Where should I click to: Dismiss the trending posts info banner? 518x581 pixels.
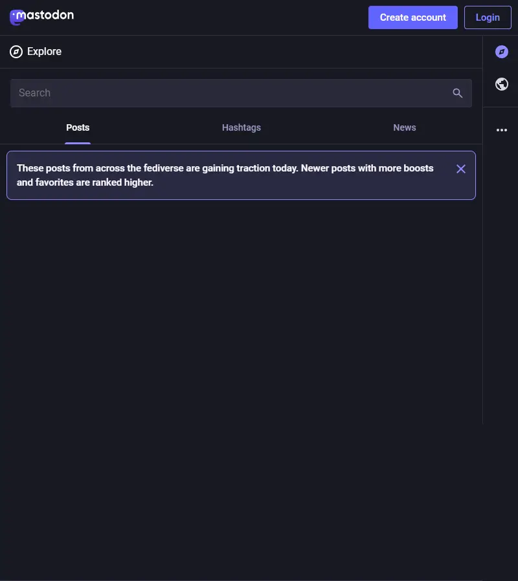point(461,169)
